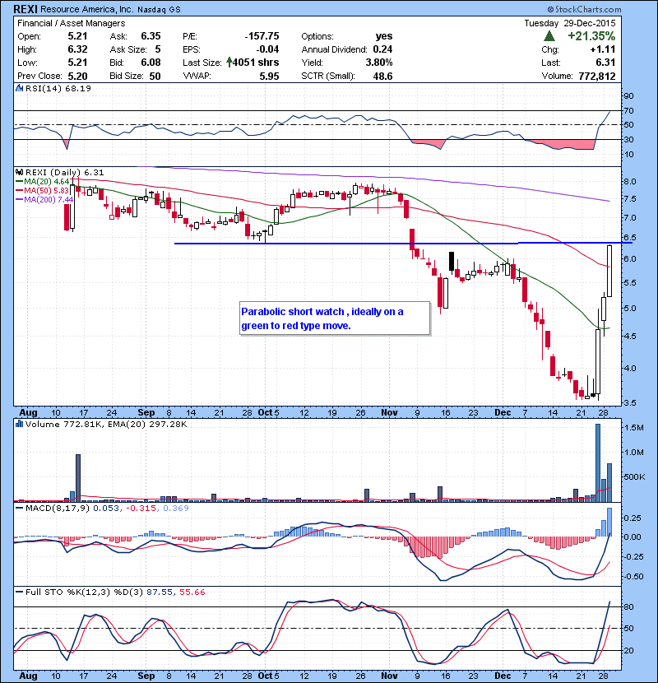Click the 8.0 tick on the price axis
658x683 pixels.
[x=630, y=182]
